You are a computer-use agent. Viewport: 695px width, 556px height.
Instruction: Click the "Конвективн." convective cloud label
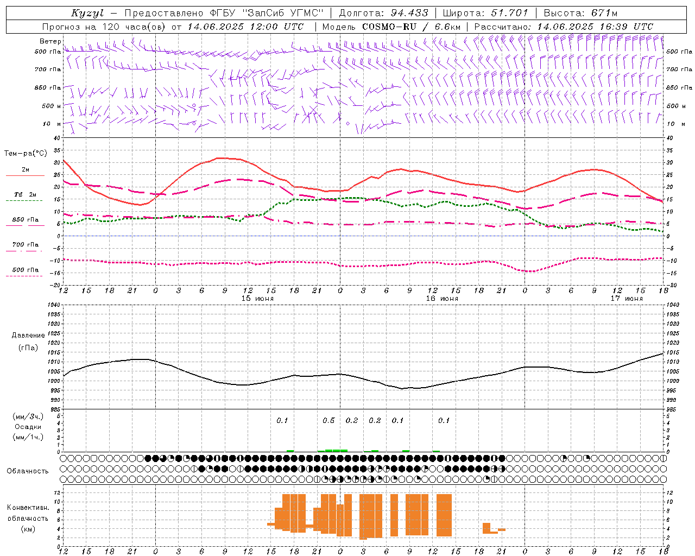coord(28,508)
